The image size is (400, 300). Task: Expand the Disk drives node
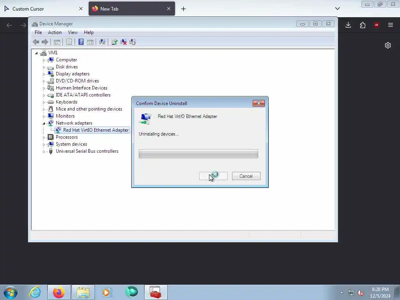(x=44, y=67)
